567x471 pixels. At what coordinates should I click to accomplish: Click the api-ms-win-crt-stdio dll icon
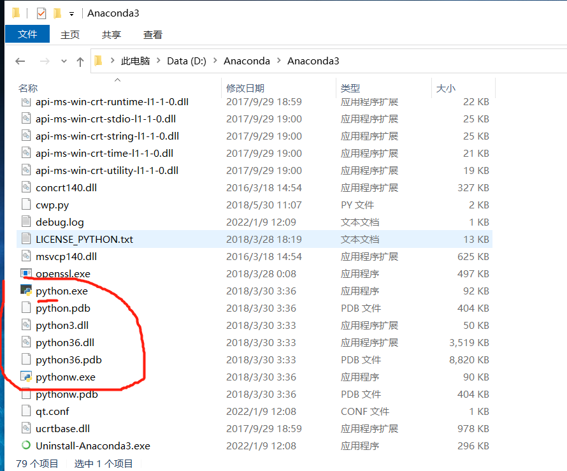point(26,119)
